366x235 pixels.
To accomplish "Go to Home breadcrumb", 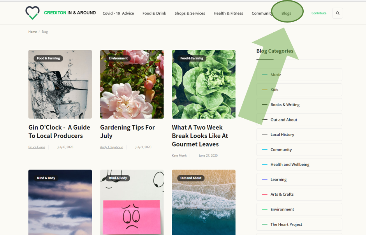I will click(32, 32).
